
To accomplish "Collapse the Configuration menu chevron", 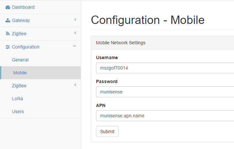I will 75,47.
